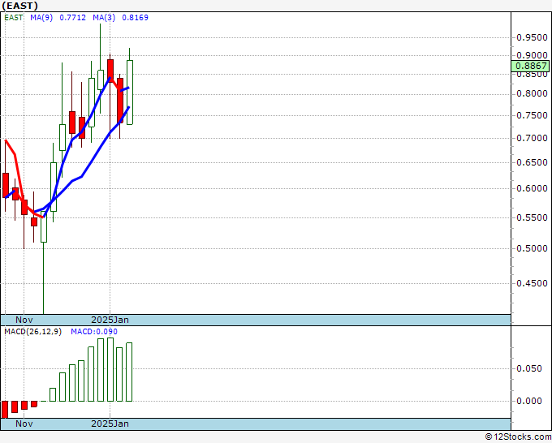Click the 0.7000 price axis label
This screenshot has height=443, width=552.
(532, 138)
